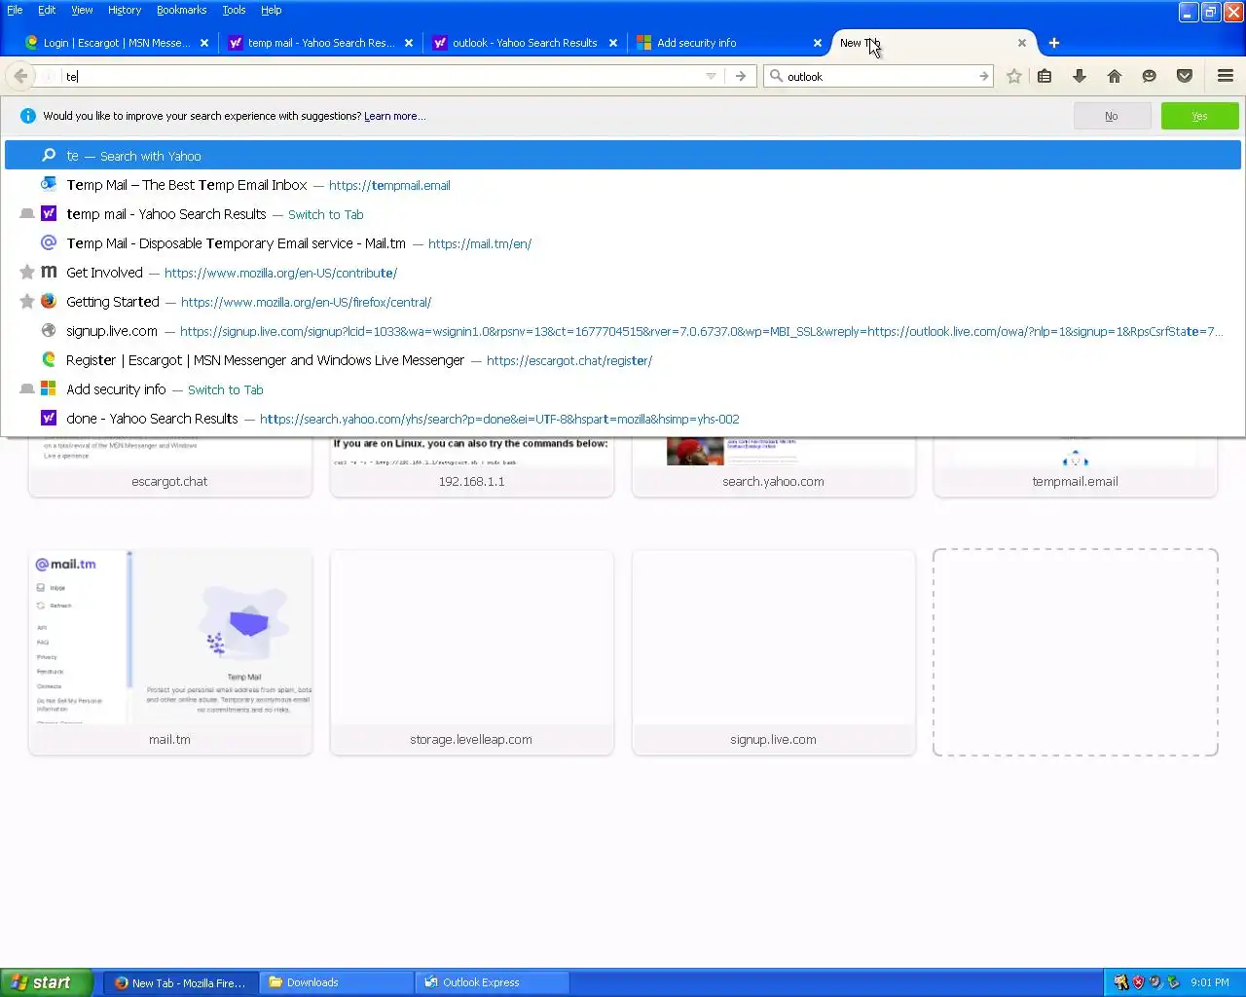Select done - Yahoo Search Results suggestion

pyautogui.click(x=623, y=419)
